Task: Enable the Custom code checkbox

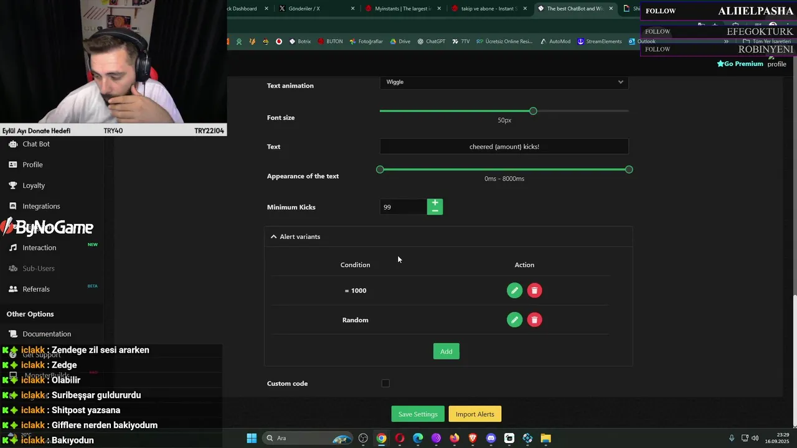Action: coord(385,383)
